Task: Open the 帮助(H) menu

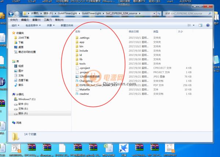Action: click(x=59, y=20)
